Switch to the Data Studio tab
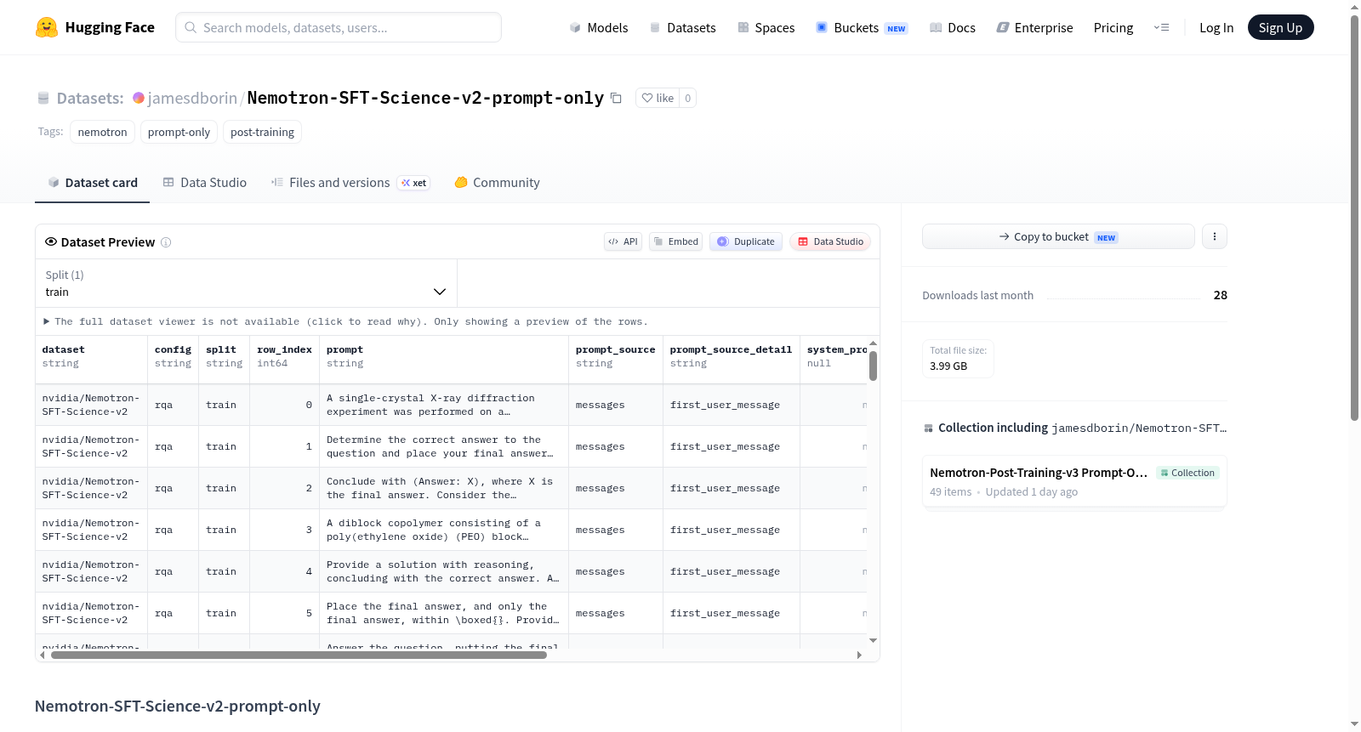The image size is (1361, 732). tap(205, 183)
